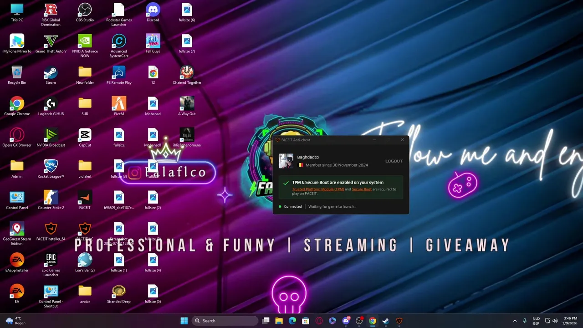583x328 pixels.
Task: Open Opera GX Browser desktop shortcut
Action: coord(17,138)
